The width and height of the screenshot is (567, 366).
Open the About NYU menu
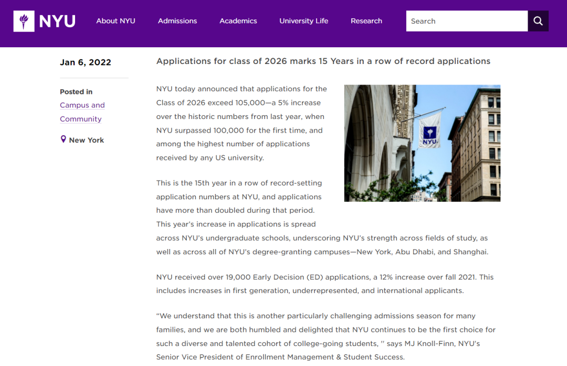tap(115, 21)
